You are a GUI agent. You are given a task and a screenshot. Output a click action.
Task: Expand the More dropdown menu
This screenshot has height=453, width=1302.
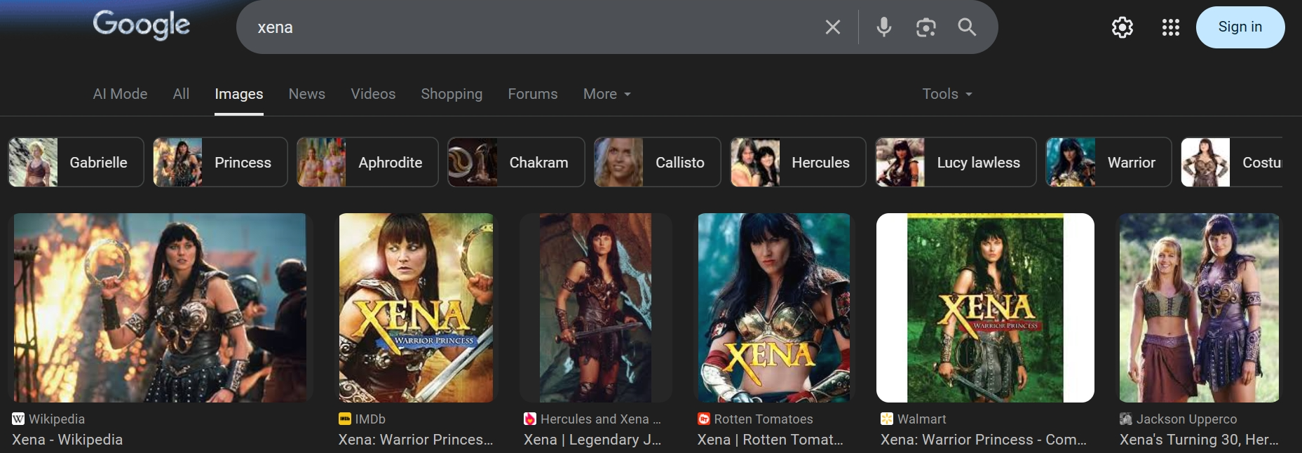point(607,94)
